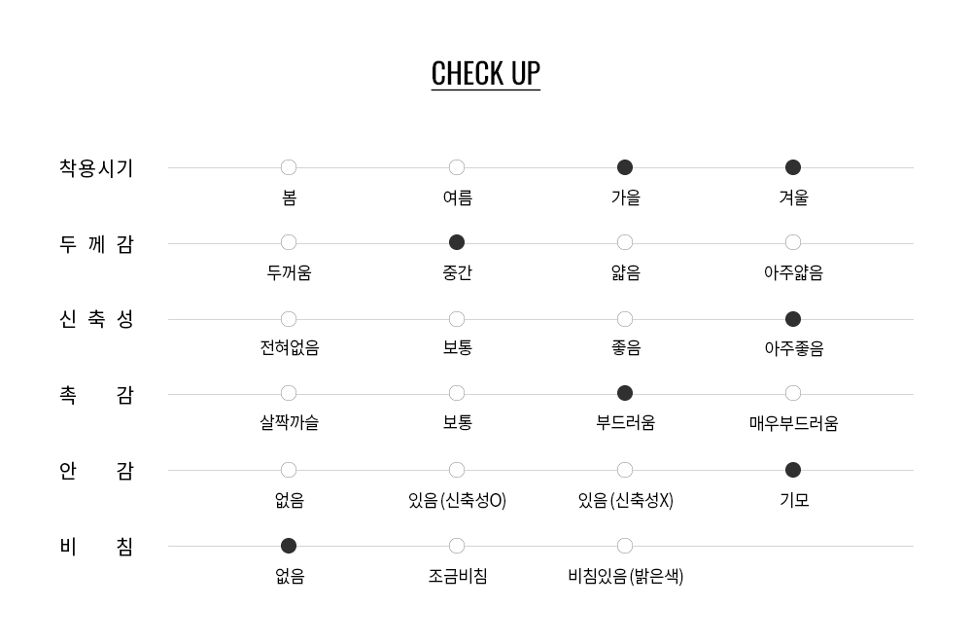Viewport: 972px width, 643px height.
Task: Choose the 비침있음(밝은색) circle
Action: point(625,546)
